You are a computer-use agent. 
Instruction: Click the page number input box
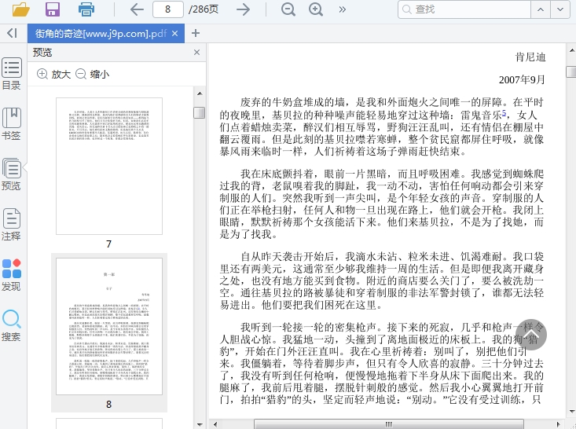click(168, 9)
